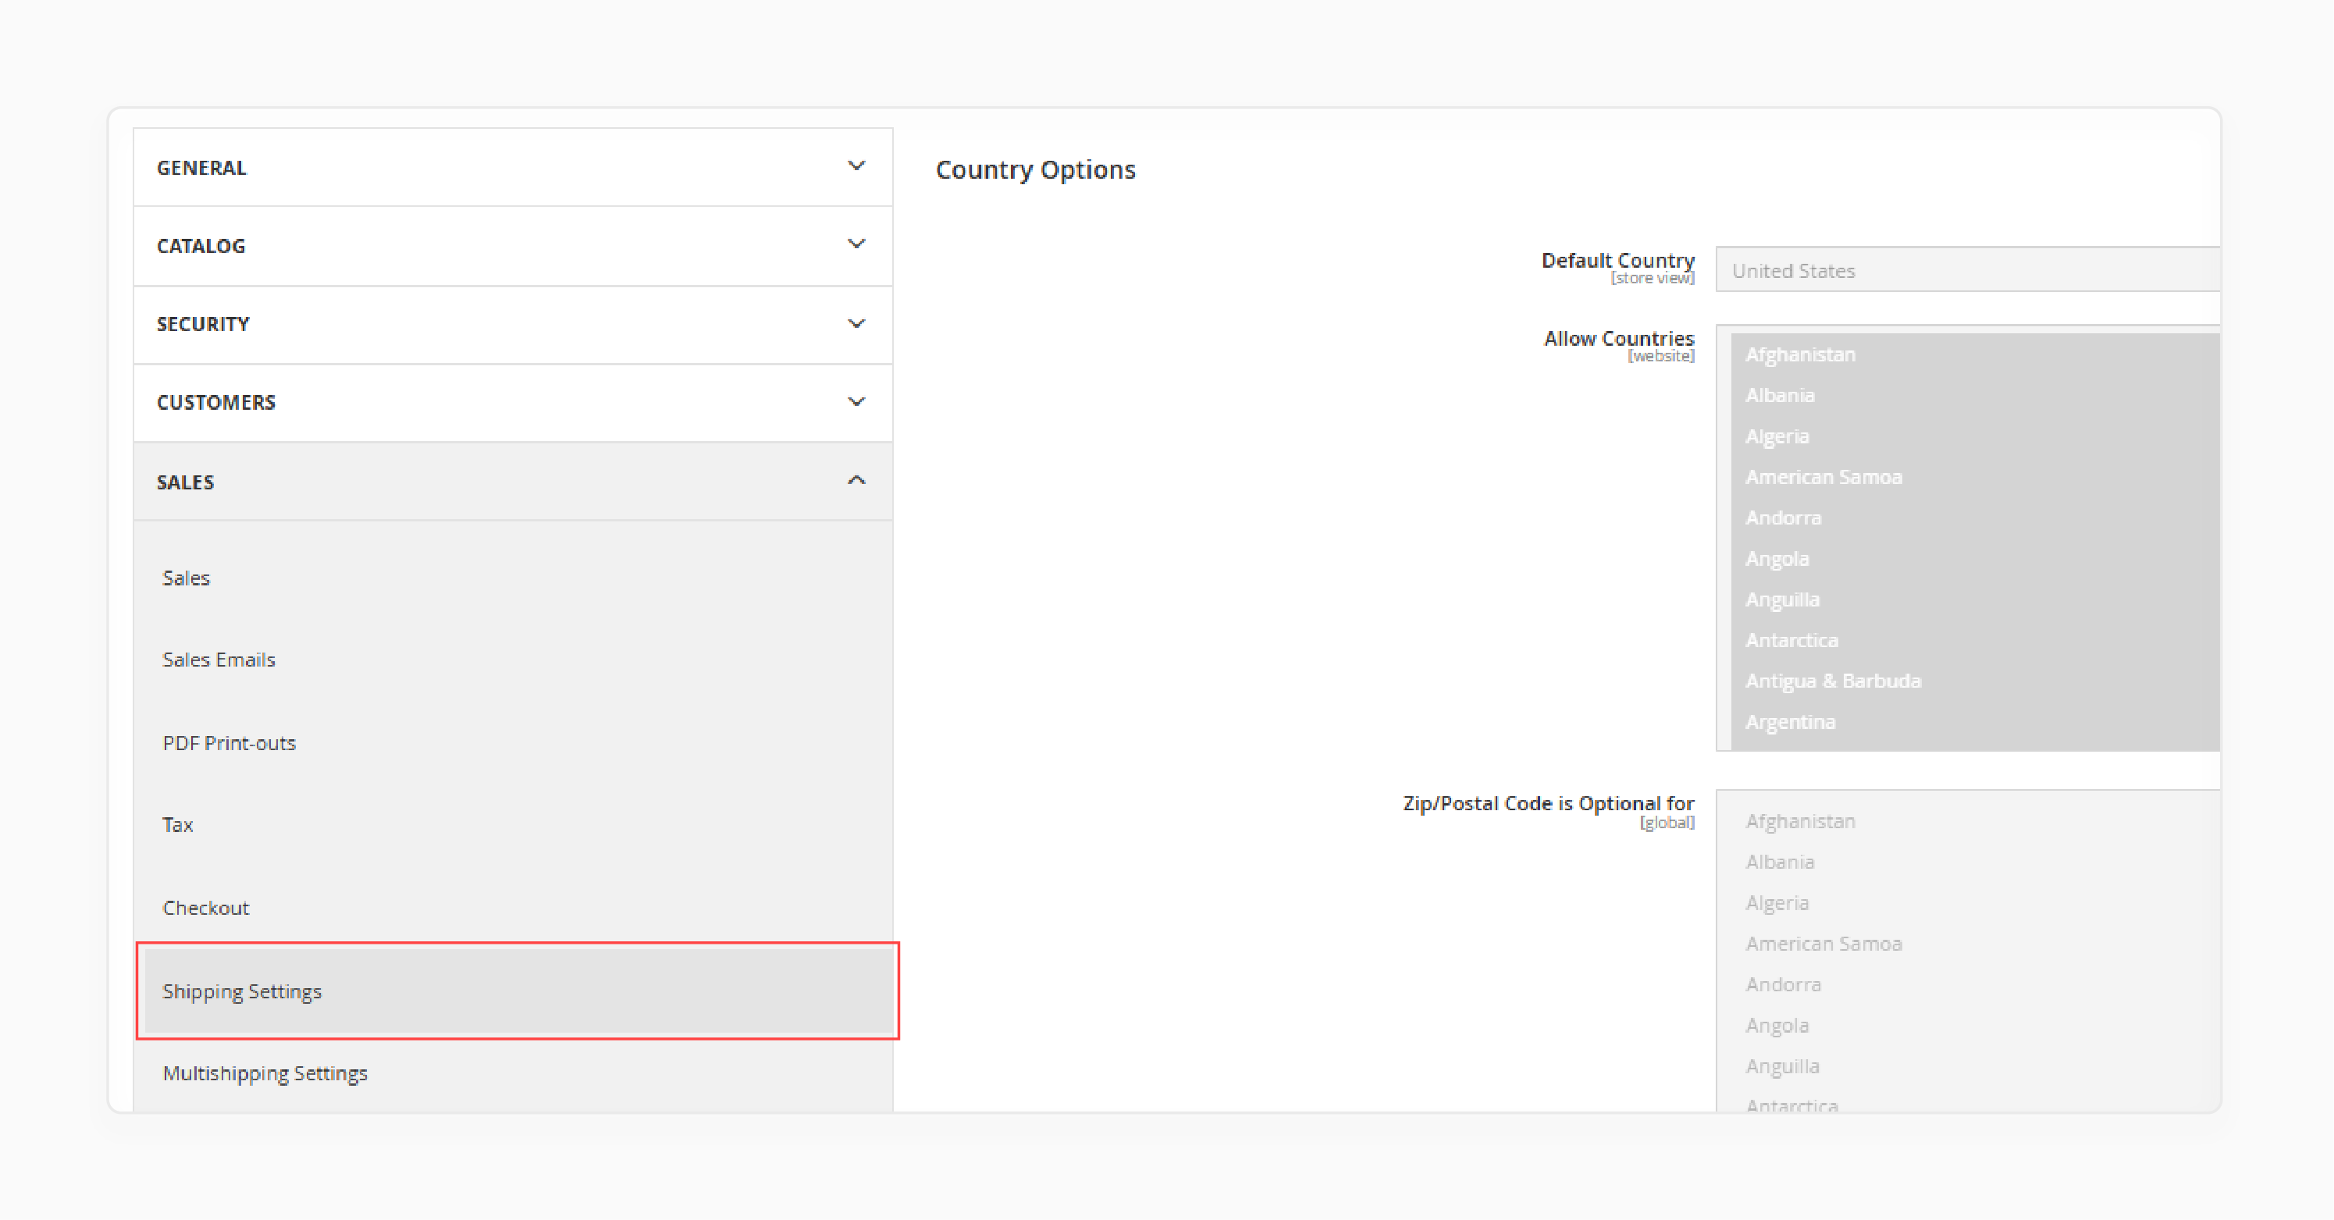Open the CUSTOMERS configuration tab
Screen dimensions: 2334x1220
pyautogui.click(x=513, y=403)
